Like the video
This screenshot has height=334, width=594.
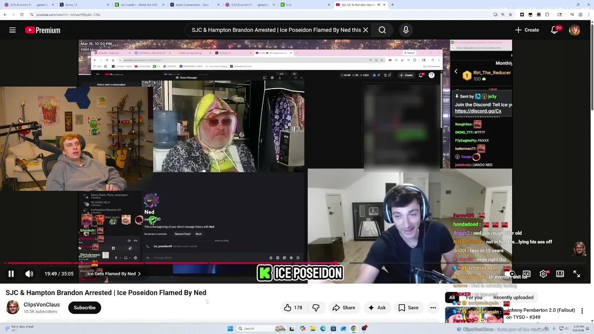(293, 308)
